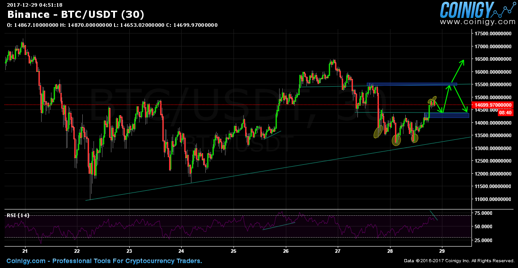
Task: Click the 12000.00000000 price axis label
Action: (x=493, y=174)
